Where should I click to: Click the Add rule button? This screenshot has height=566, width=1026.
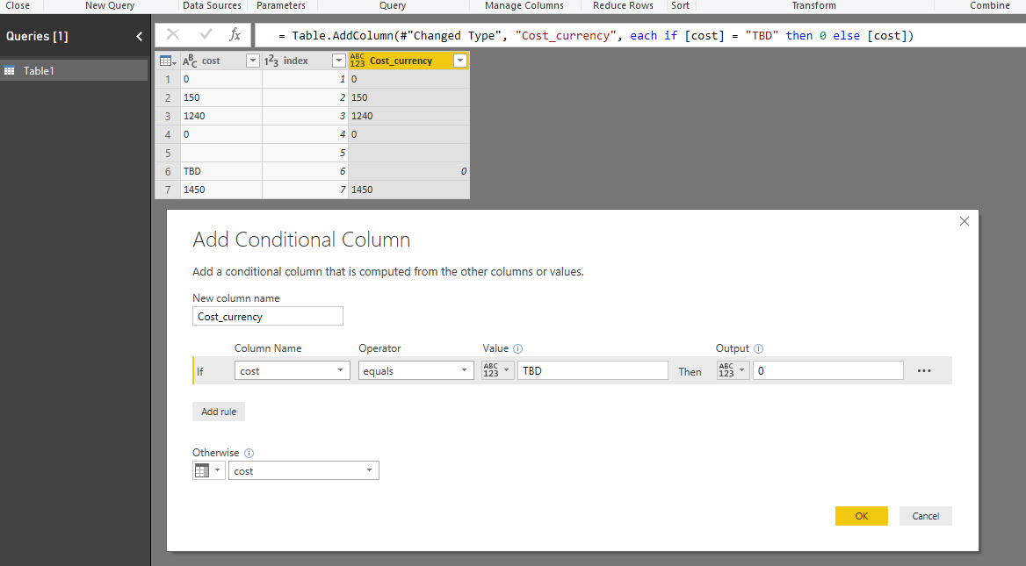click(219, 412)
